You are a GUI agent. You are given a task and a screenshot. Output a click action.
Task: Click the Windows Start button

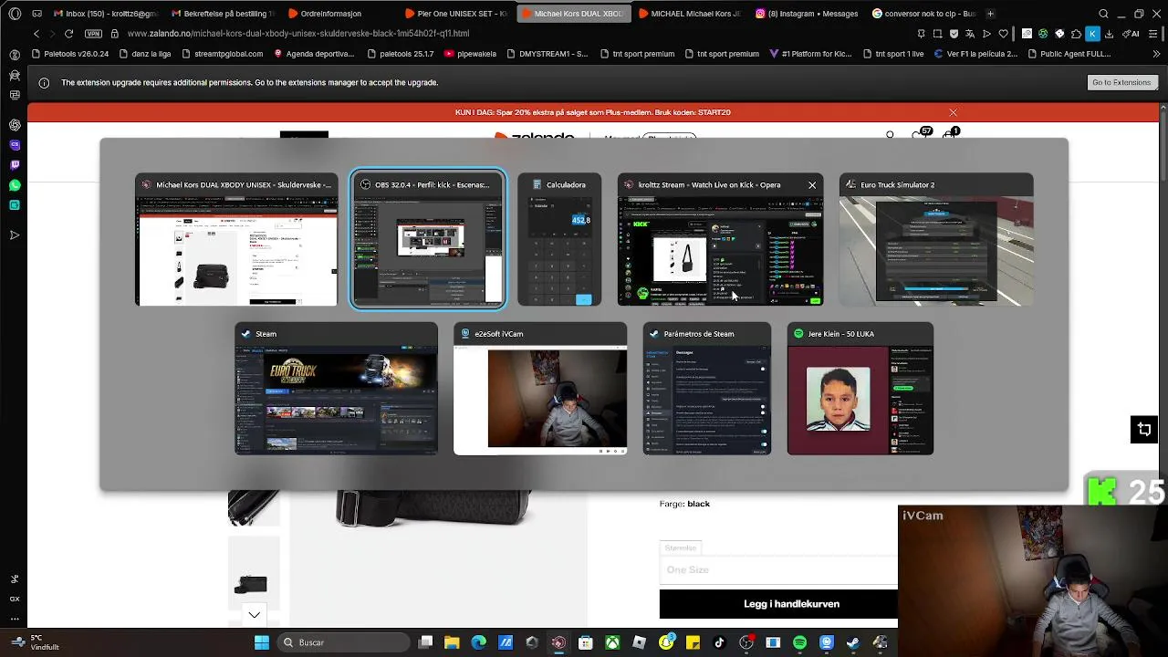[x=262, y=642]
